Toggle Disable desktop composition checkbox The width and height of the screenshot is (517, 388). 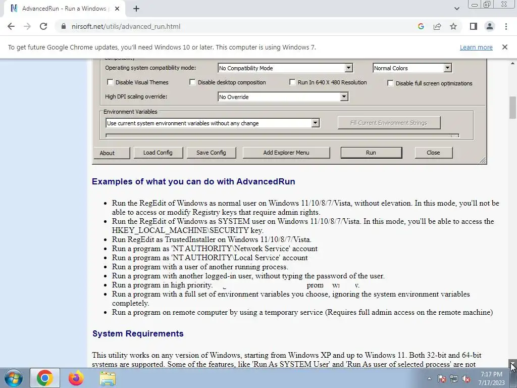192,82
